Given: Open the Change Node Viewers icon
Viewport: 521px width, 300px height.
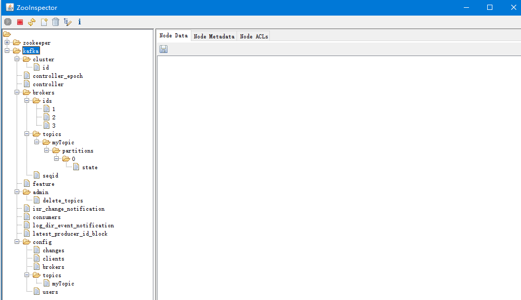Looking at the screenshot, I should (68, 22).
